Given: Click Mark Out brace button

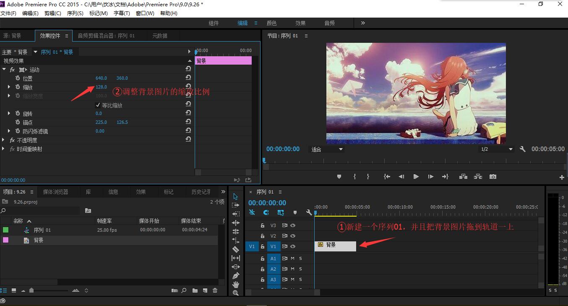Looking at the screenshot, I should [368, 177].
